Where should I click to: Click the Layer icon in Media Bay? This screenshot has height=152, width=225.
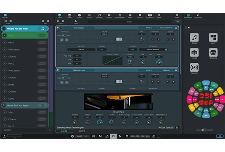(x=194, y=53)
